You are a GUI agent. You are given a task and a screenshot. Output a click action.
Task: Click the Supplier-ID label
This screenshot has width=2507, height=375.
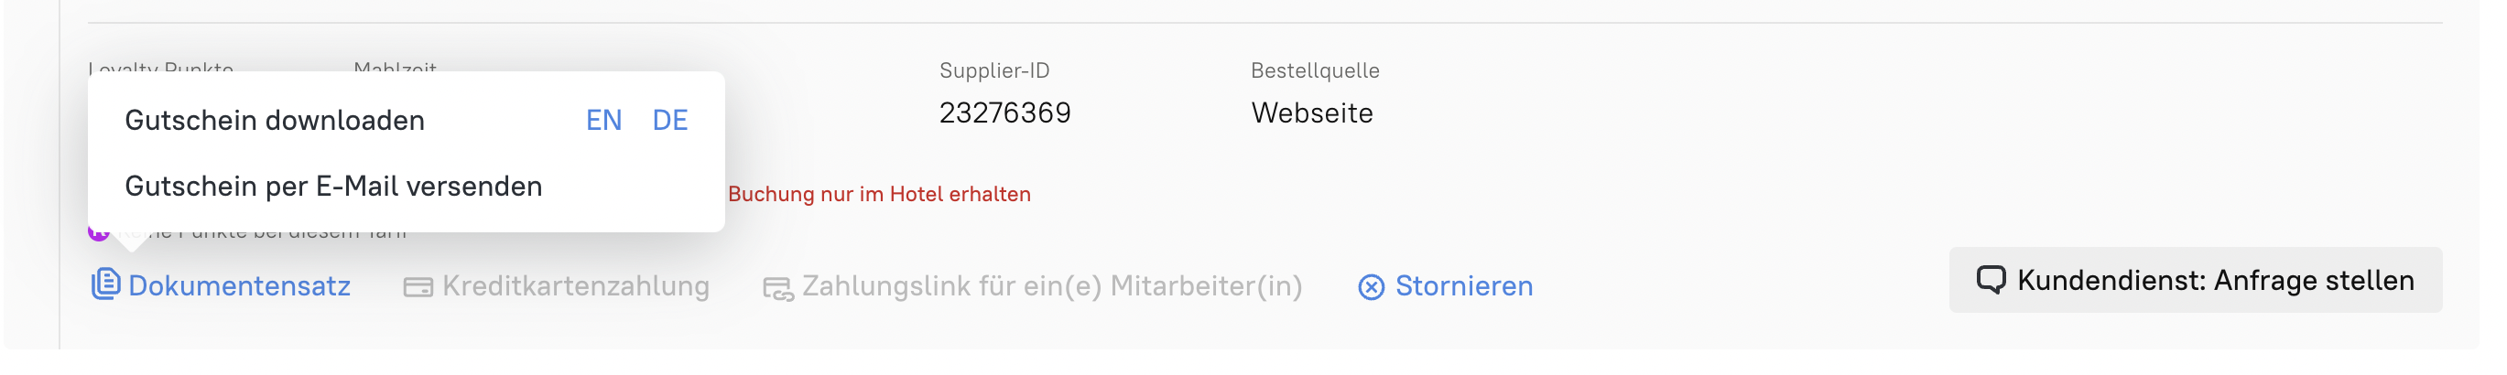pyautogui.click(x=993, y=71)
